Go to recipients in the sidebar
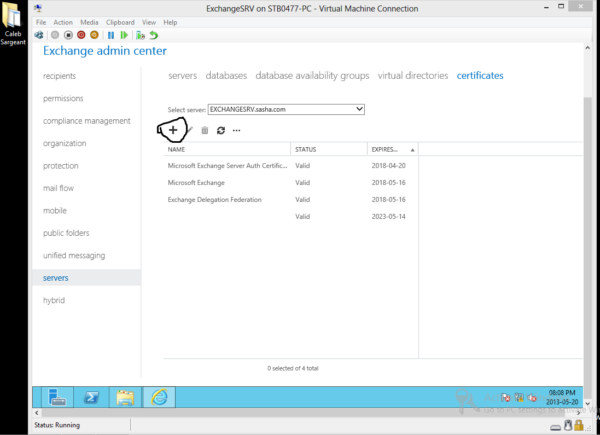The width and height of the screenshot is (600, 435). (59, 76)
